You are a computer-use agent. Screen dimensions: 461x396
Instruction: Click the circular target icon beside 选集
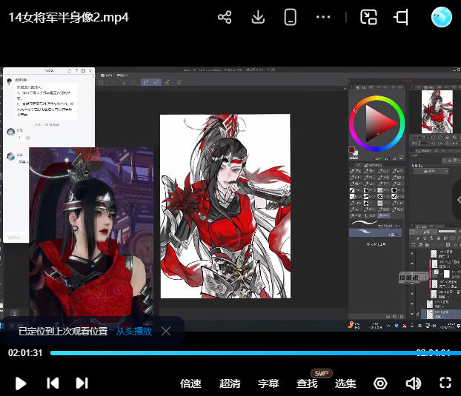click(380, 383)
